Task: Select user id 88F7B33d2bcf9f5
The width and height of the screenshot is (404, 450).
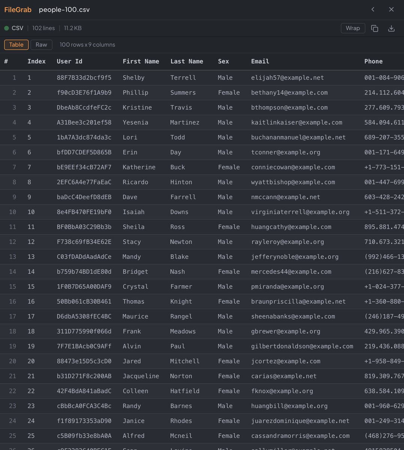Action: click(84, 78)
